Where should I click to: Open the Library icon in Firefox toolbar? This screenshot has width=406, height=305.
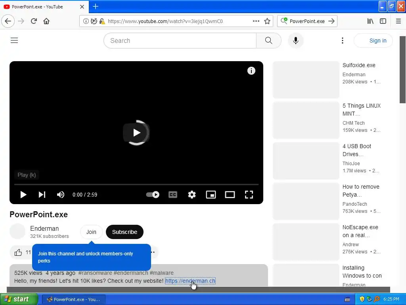click(370, 21)
